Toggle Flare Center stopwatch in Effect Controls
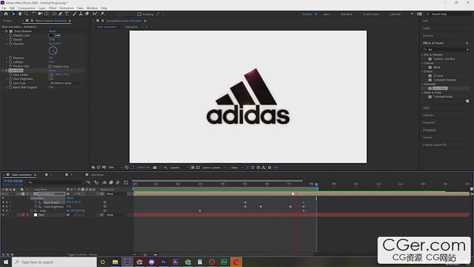The image size is (474, 267). tap(11, 74)
